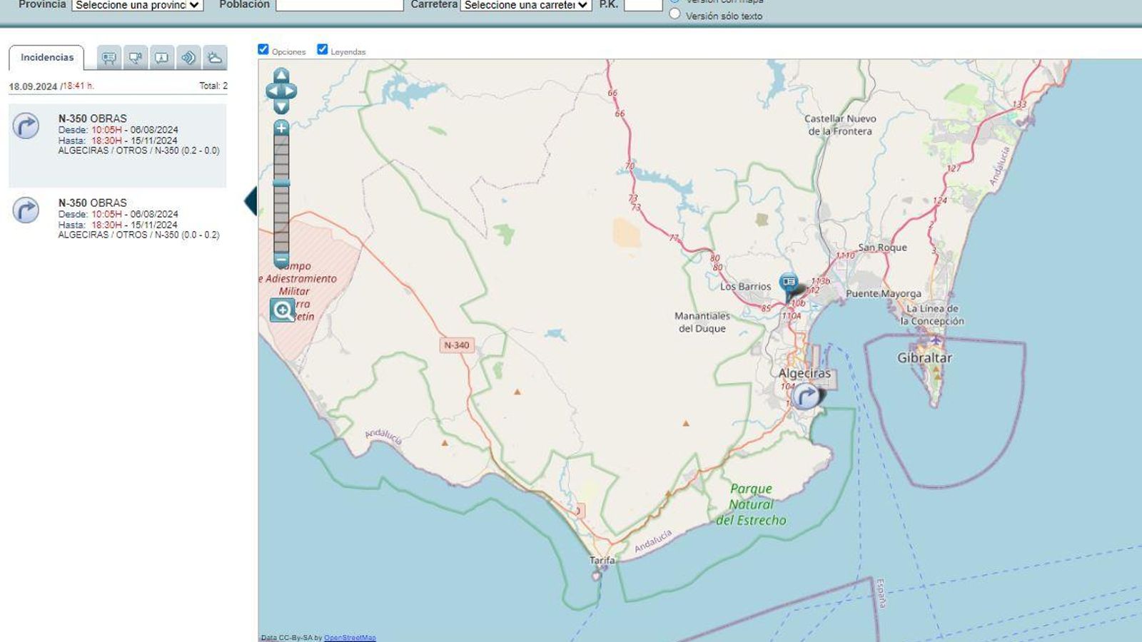The width and height of the screenshot is (1142, 642).
Task: Zoom in with plus button
Action: (x=281, y=128)
